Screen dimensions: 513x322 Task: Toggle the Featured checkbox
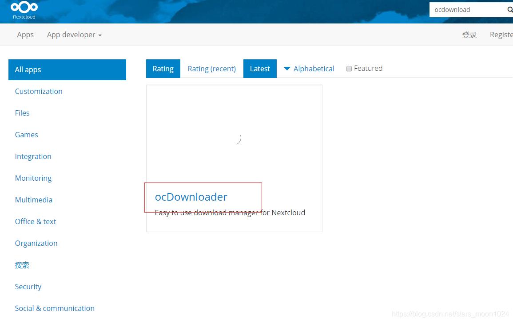coord(349,69)
